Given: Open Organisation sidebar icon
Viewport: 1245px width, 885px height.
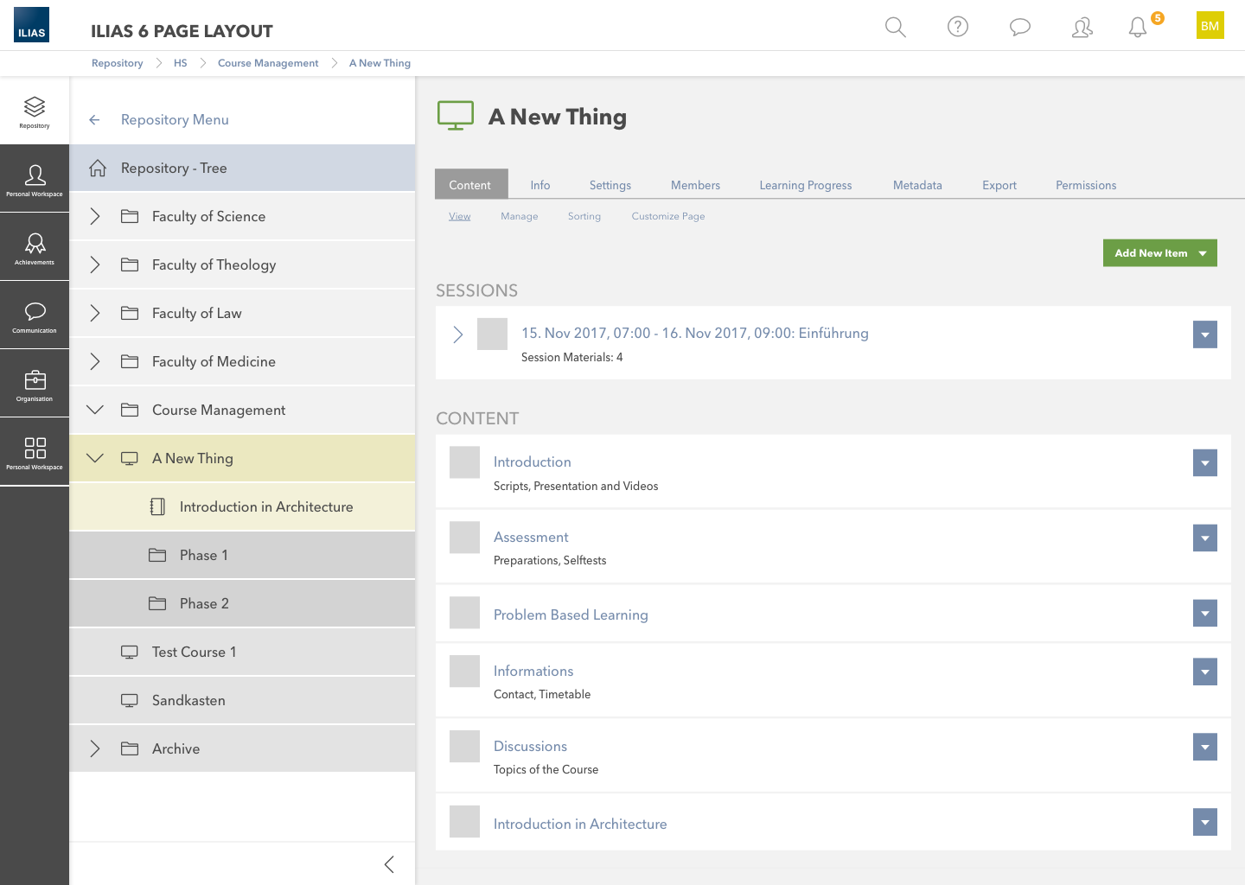Looking at the screenshot, I should point(35,384).
